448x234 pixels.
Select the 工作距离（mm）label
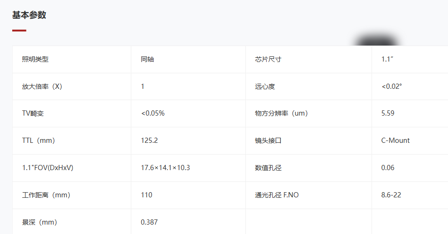click(46, 195)
